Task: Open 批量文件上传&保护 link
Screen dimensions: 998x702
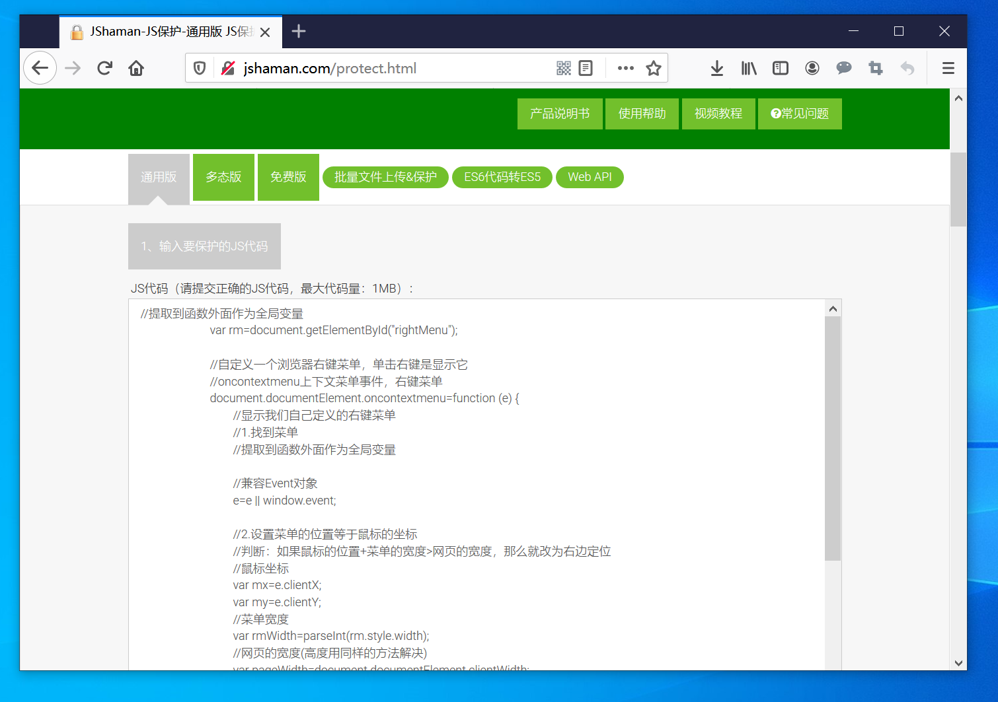Action: 385,177
